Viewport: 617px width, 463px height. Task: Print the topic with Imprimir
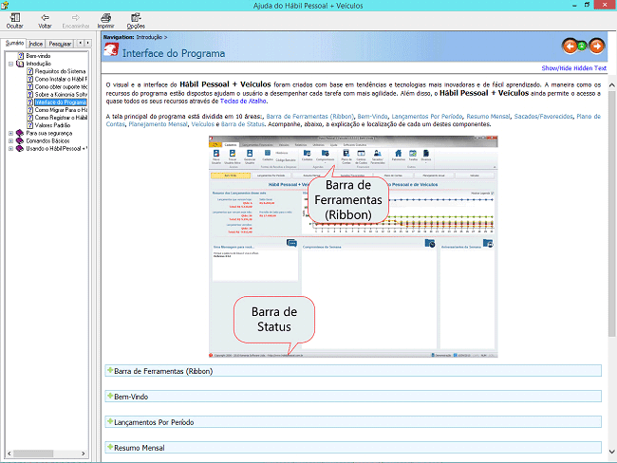105,21
